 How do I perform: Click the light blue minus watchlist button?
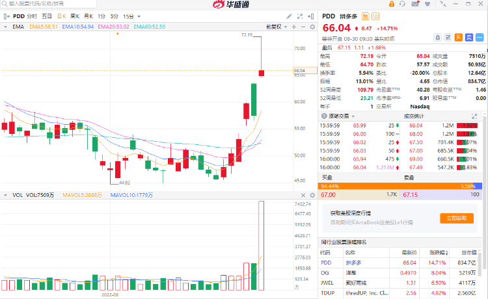point(480,38)
